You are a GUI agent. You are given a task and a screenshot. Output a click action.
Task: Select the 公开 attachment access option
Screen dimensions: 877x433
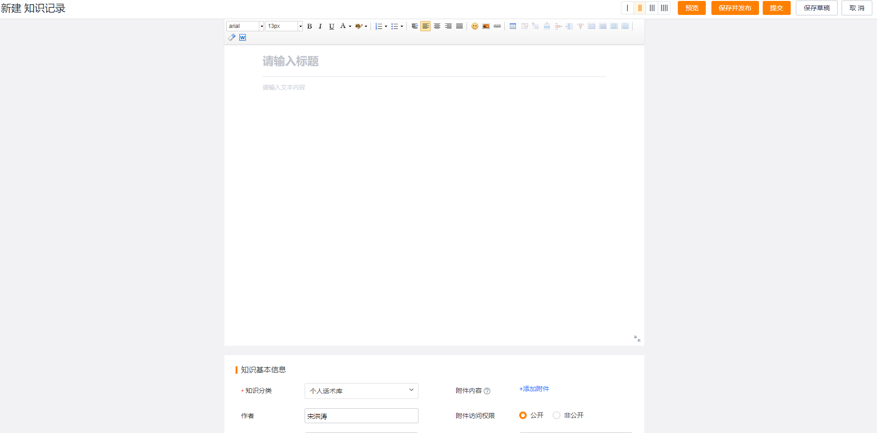[x=522, y=415]
